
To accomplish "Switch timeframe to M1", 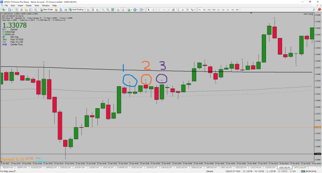I will click(200, 10).
